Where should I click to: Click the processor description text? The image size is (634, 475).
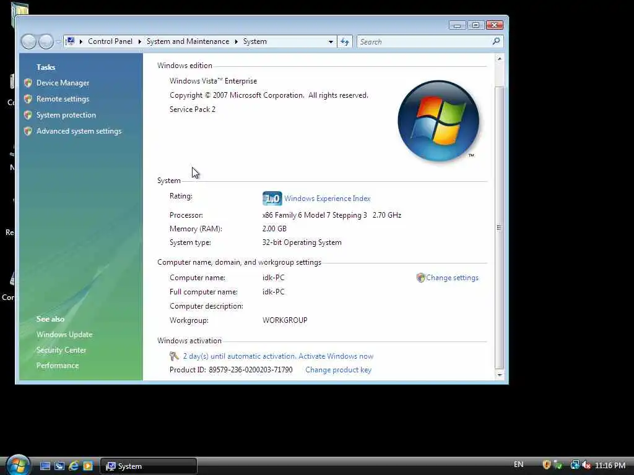[x=332, y=215]
